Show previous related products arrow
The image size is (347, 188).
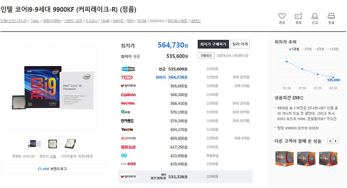[x=330, y=141]
